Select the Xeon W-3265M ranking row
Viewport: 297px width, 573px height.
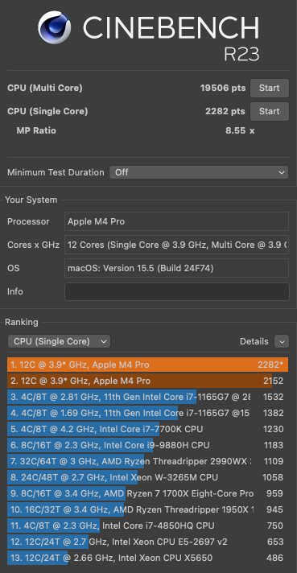point(147,477)
